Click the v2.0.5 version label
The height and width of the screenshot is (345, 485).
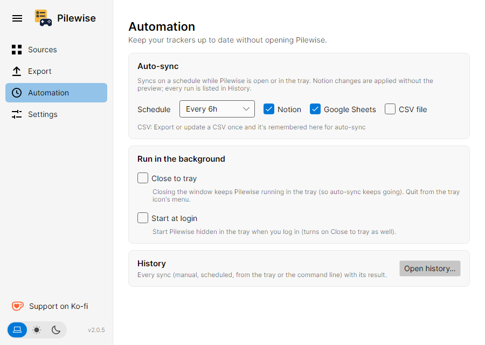(96, 330)
